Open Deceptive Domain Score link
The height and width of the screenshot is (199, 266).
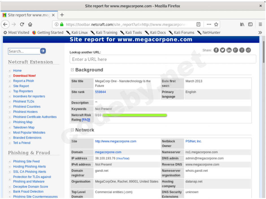tap(31, 187)
